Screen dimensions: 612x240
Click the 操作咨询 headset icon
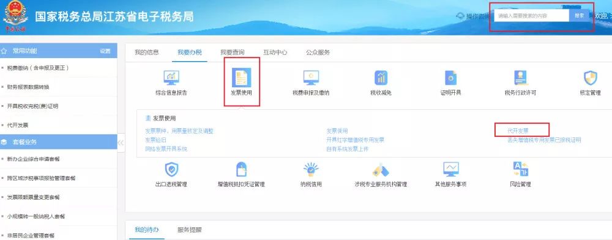click(460, 16)
